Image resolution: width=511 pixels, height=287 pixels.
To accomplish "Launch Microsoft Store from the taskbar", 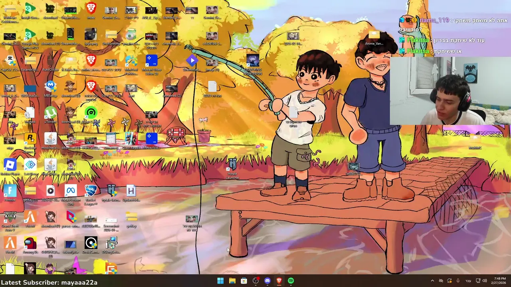I will (x=244, y=281).
